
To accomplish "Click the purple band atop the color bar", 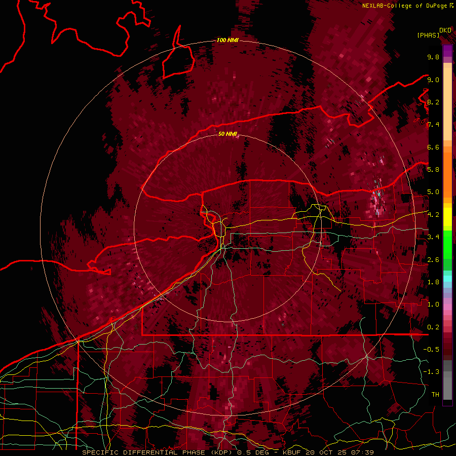I will 447,51.
